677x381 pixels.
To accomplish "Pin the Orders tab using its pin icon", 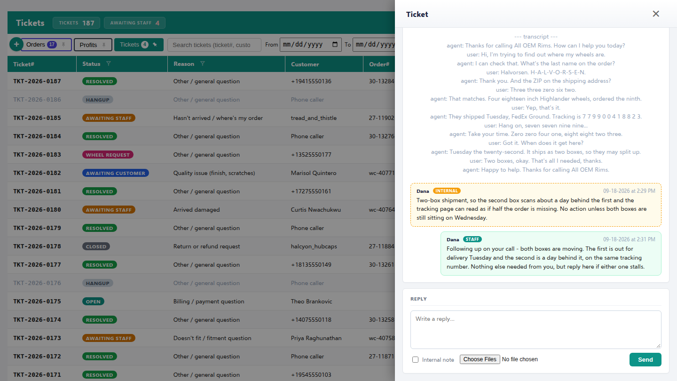I will [x=63, y=45].
